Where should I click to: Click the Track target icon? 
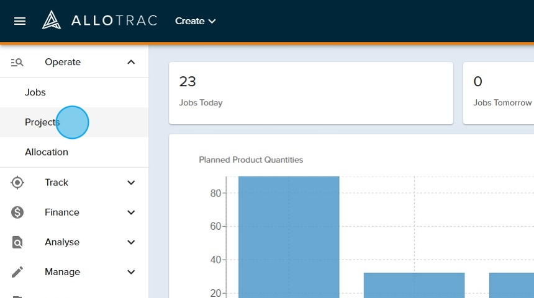[x=17, y=182]
